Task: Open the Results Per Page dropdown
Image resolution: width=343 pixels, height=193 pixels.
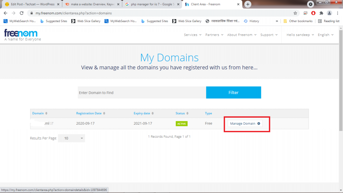Action: coord(71,138)
